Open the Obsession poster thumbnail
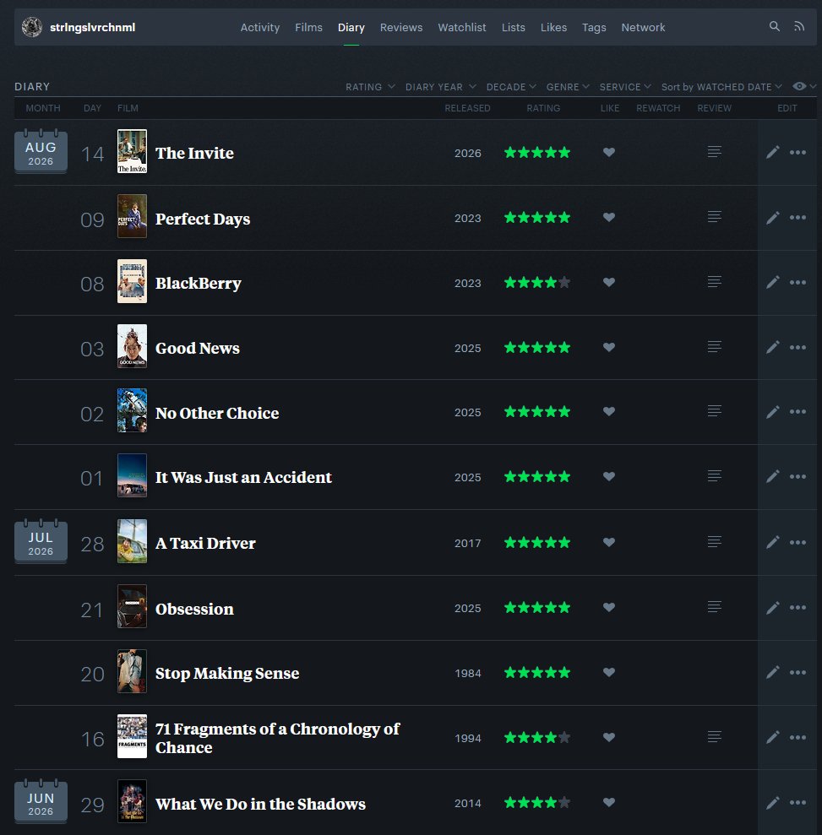 [x=132, y=606]
